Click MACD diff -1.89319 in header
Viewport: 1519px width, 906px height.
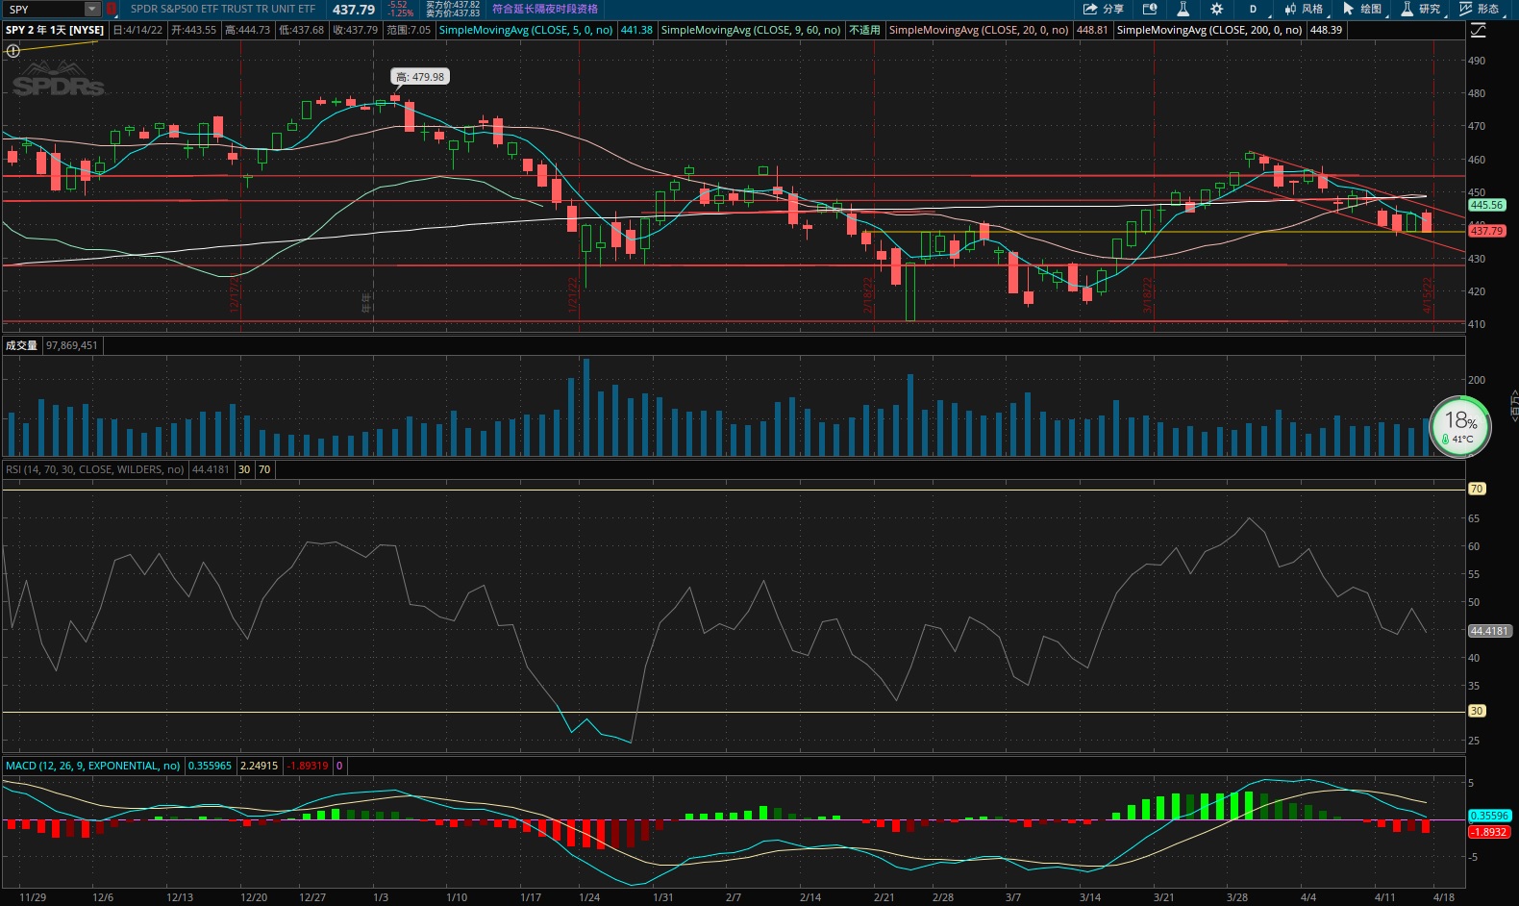point(308,766)
